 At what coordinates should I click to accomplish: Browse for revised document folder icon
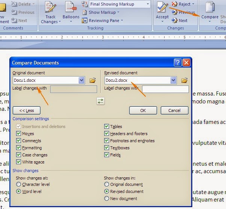click(184, 80)
